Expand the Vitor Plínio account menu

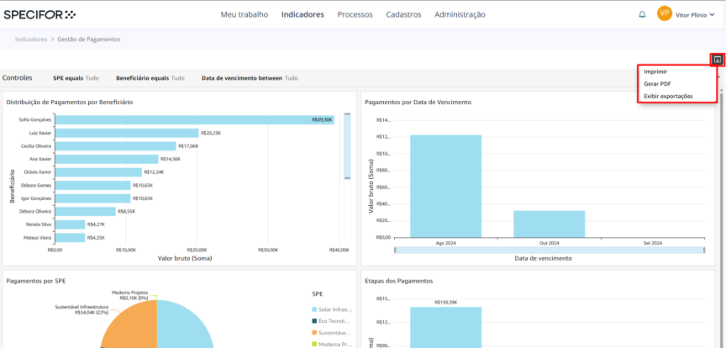coord(695,15)
